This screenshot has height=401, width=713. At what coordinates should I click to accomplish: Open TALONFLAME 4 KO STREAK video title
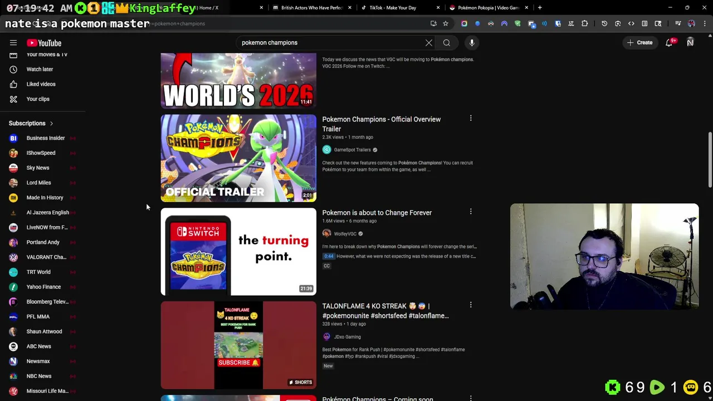point(385,311)
